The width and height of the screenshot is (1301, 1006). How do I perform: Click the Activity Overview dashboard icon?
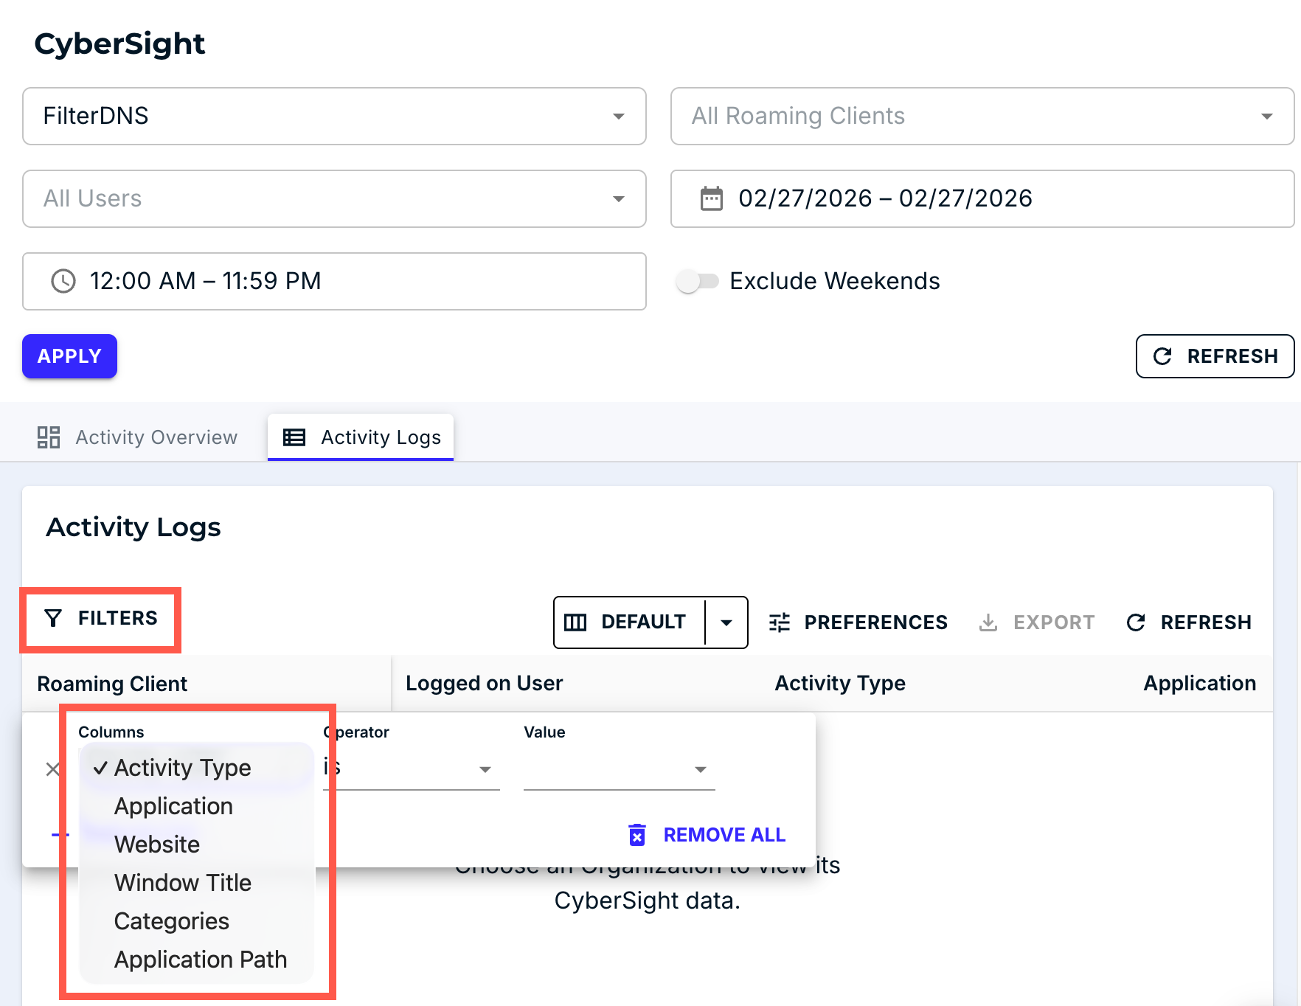[49, 437]
